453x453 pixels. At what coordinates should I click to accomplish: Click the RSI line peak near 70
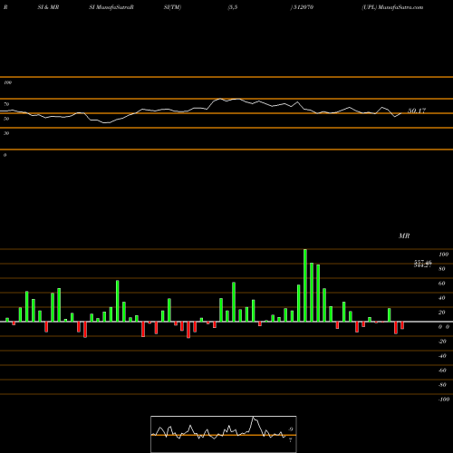(220, 99)
